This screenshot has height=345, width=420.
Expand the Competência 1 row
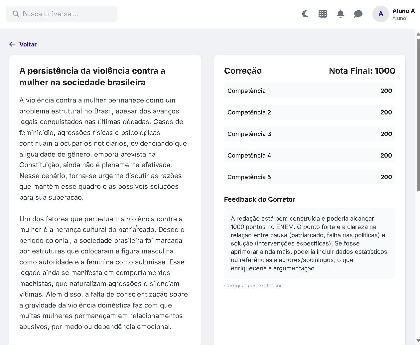tap(309, 91)
